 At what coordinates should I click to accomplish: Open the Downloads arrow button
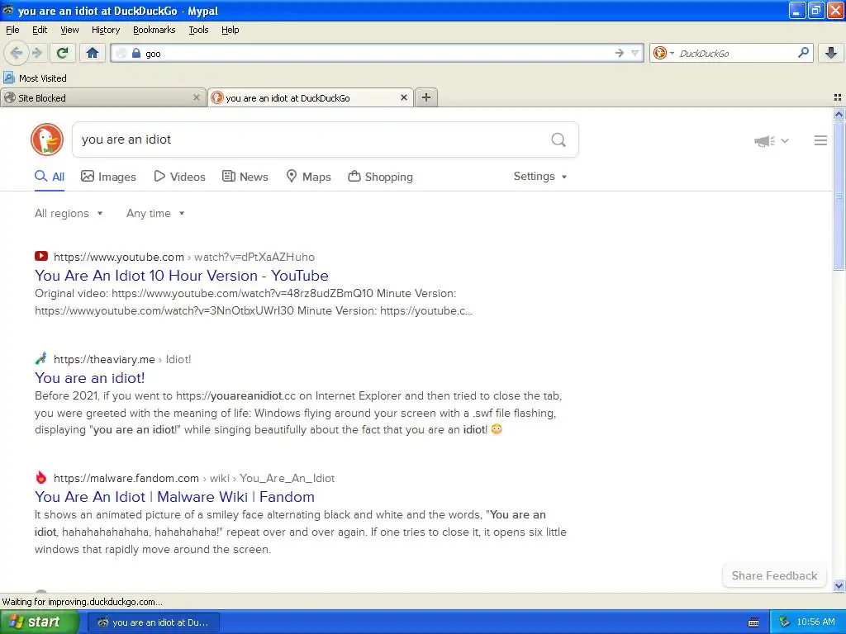tap(831, 53)
